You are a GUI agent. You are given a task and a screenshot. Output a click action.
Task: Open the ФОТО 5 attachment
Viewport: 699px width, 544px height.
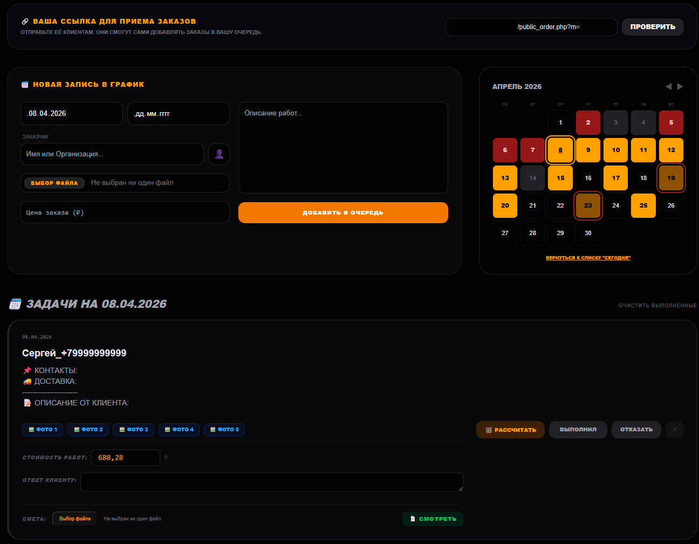point(224,430)
